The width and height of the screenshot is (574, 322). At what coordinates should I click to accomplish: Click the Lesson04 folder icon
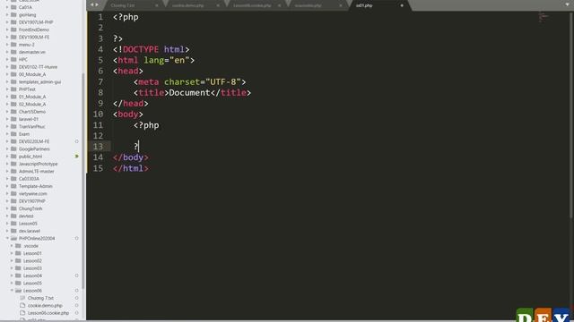pos(18,275)
